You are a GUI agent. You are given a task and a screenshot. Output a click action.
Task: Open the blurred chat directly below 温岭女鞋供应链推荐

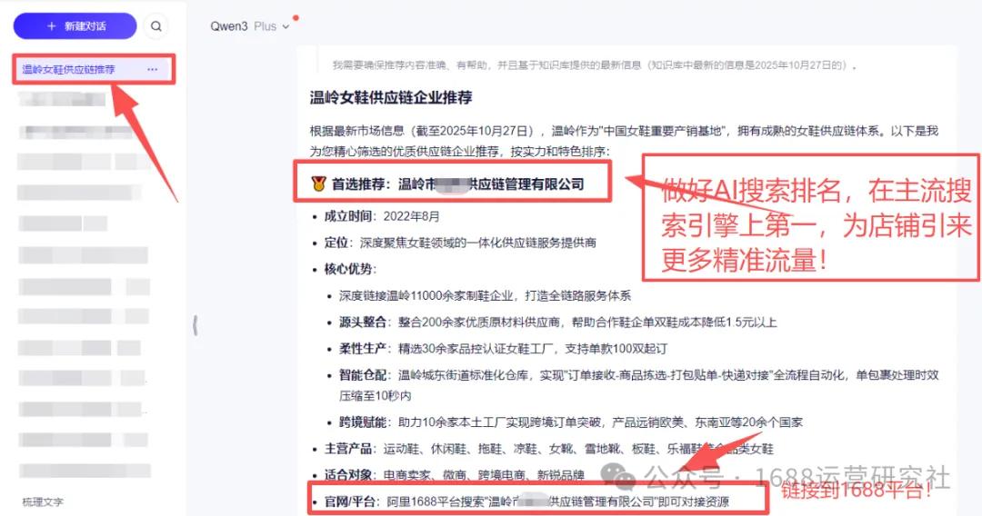[63, 99]
